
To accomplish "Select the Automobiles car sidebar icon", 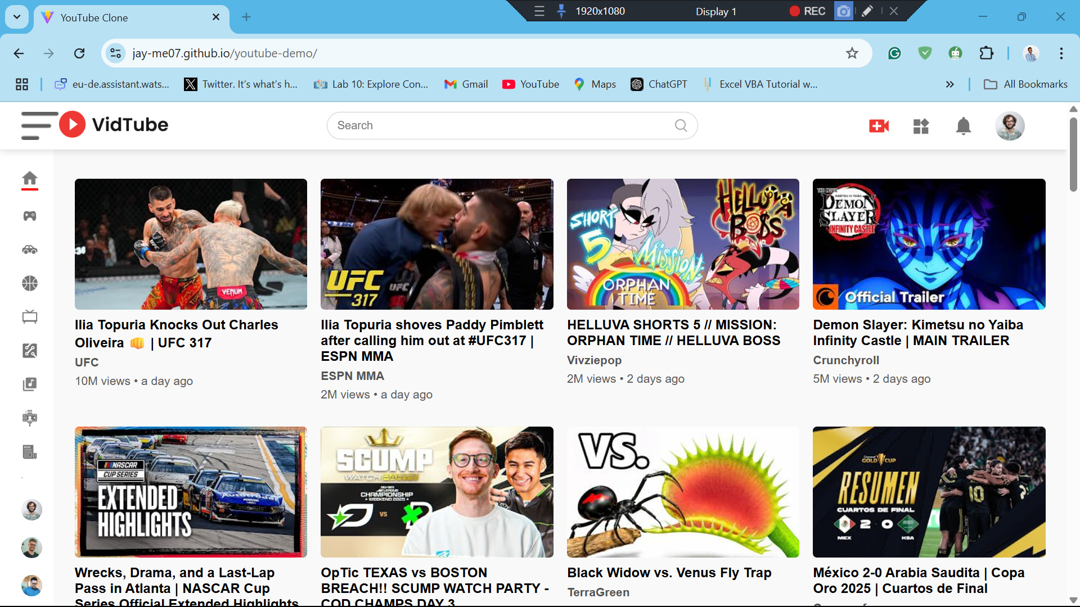I will click(x=30, y=250).
